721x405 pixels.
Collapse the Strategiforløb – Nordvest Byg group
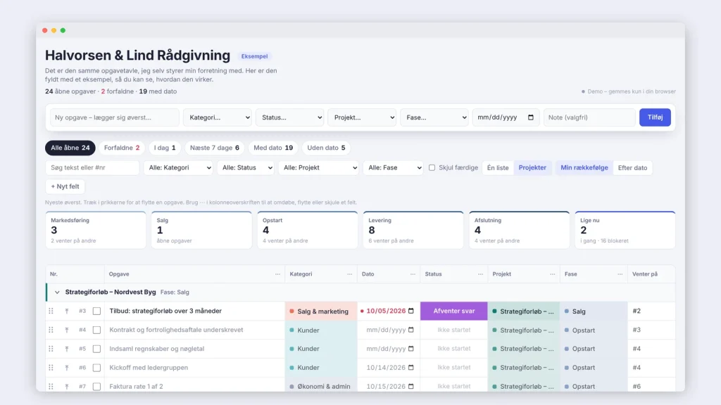[57, 292]
